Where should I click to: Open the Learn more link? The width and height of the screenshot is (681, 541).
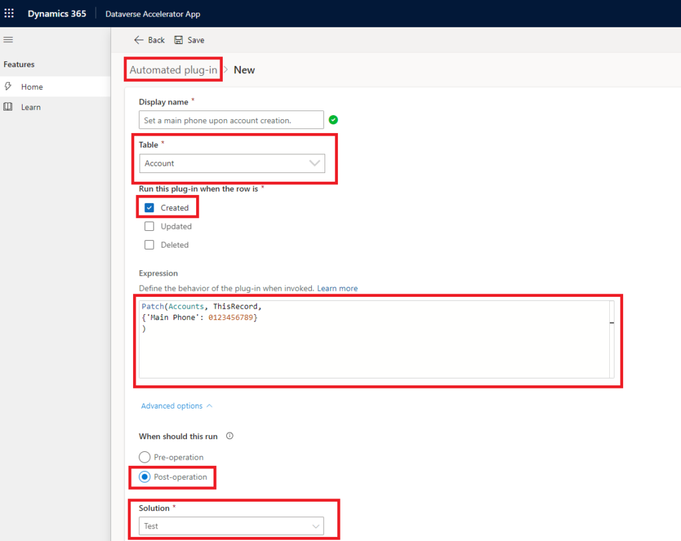[x=337, y=288]
